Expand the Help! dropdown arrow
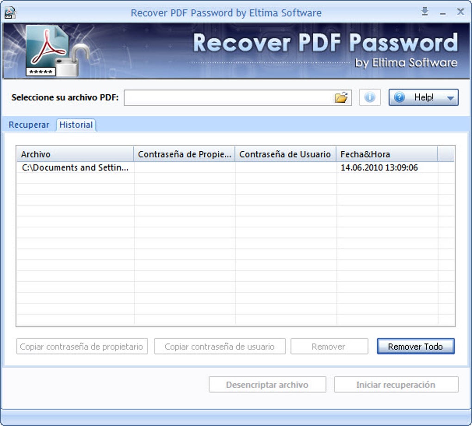 click(450, 98)
